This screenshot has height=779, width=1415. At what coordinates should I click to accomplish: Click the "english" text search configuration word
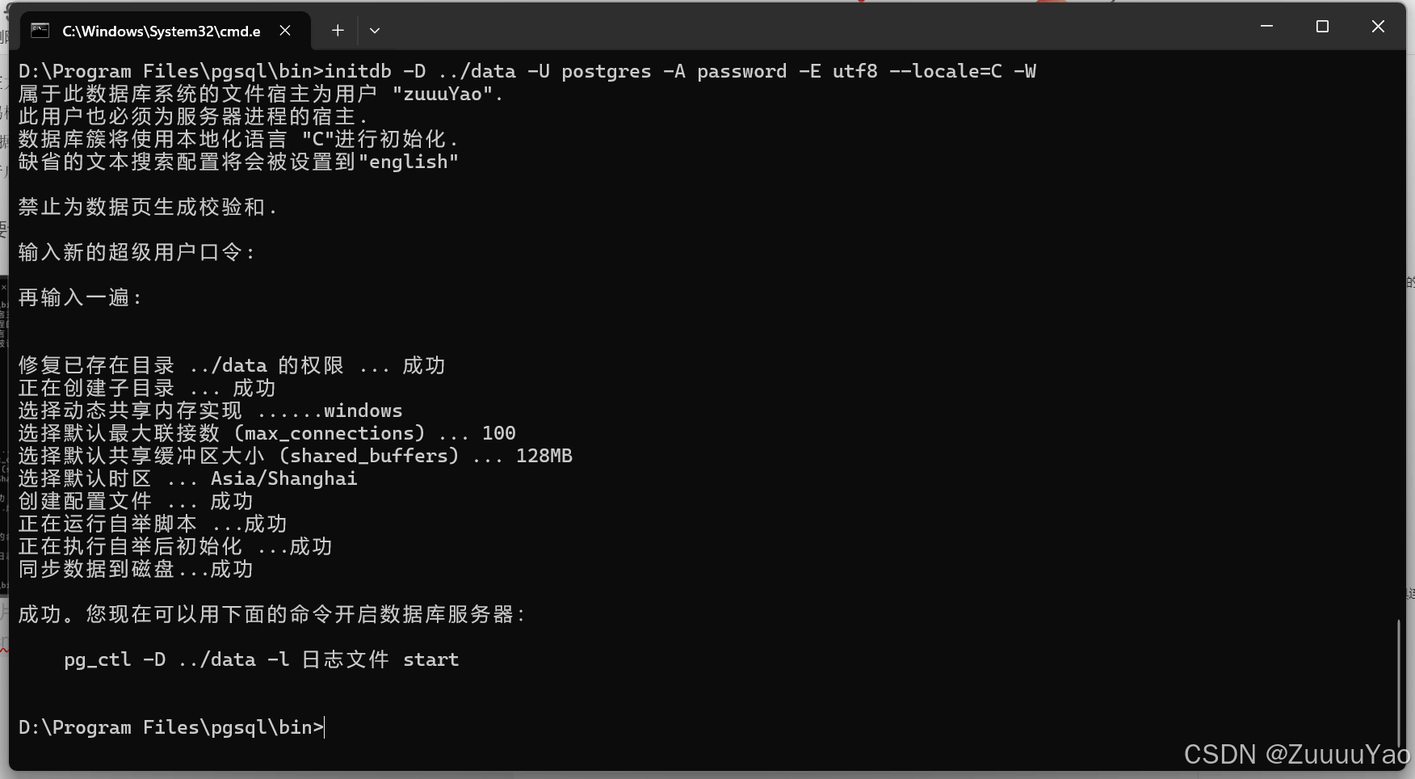pyautogui.click(x=409, y=162)
